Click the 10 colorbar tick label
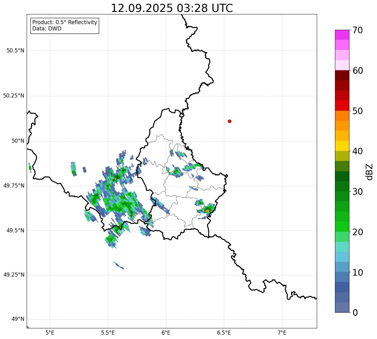 (358, 273)
